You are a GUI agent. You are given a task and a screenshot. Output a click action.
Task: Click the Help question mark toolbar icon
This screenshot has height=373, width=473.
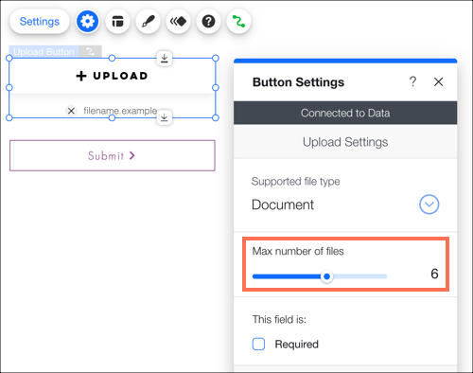[208, 22]
